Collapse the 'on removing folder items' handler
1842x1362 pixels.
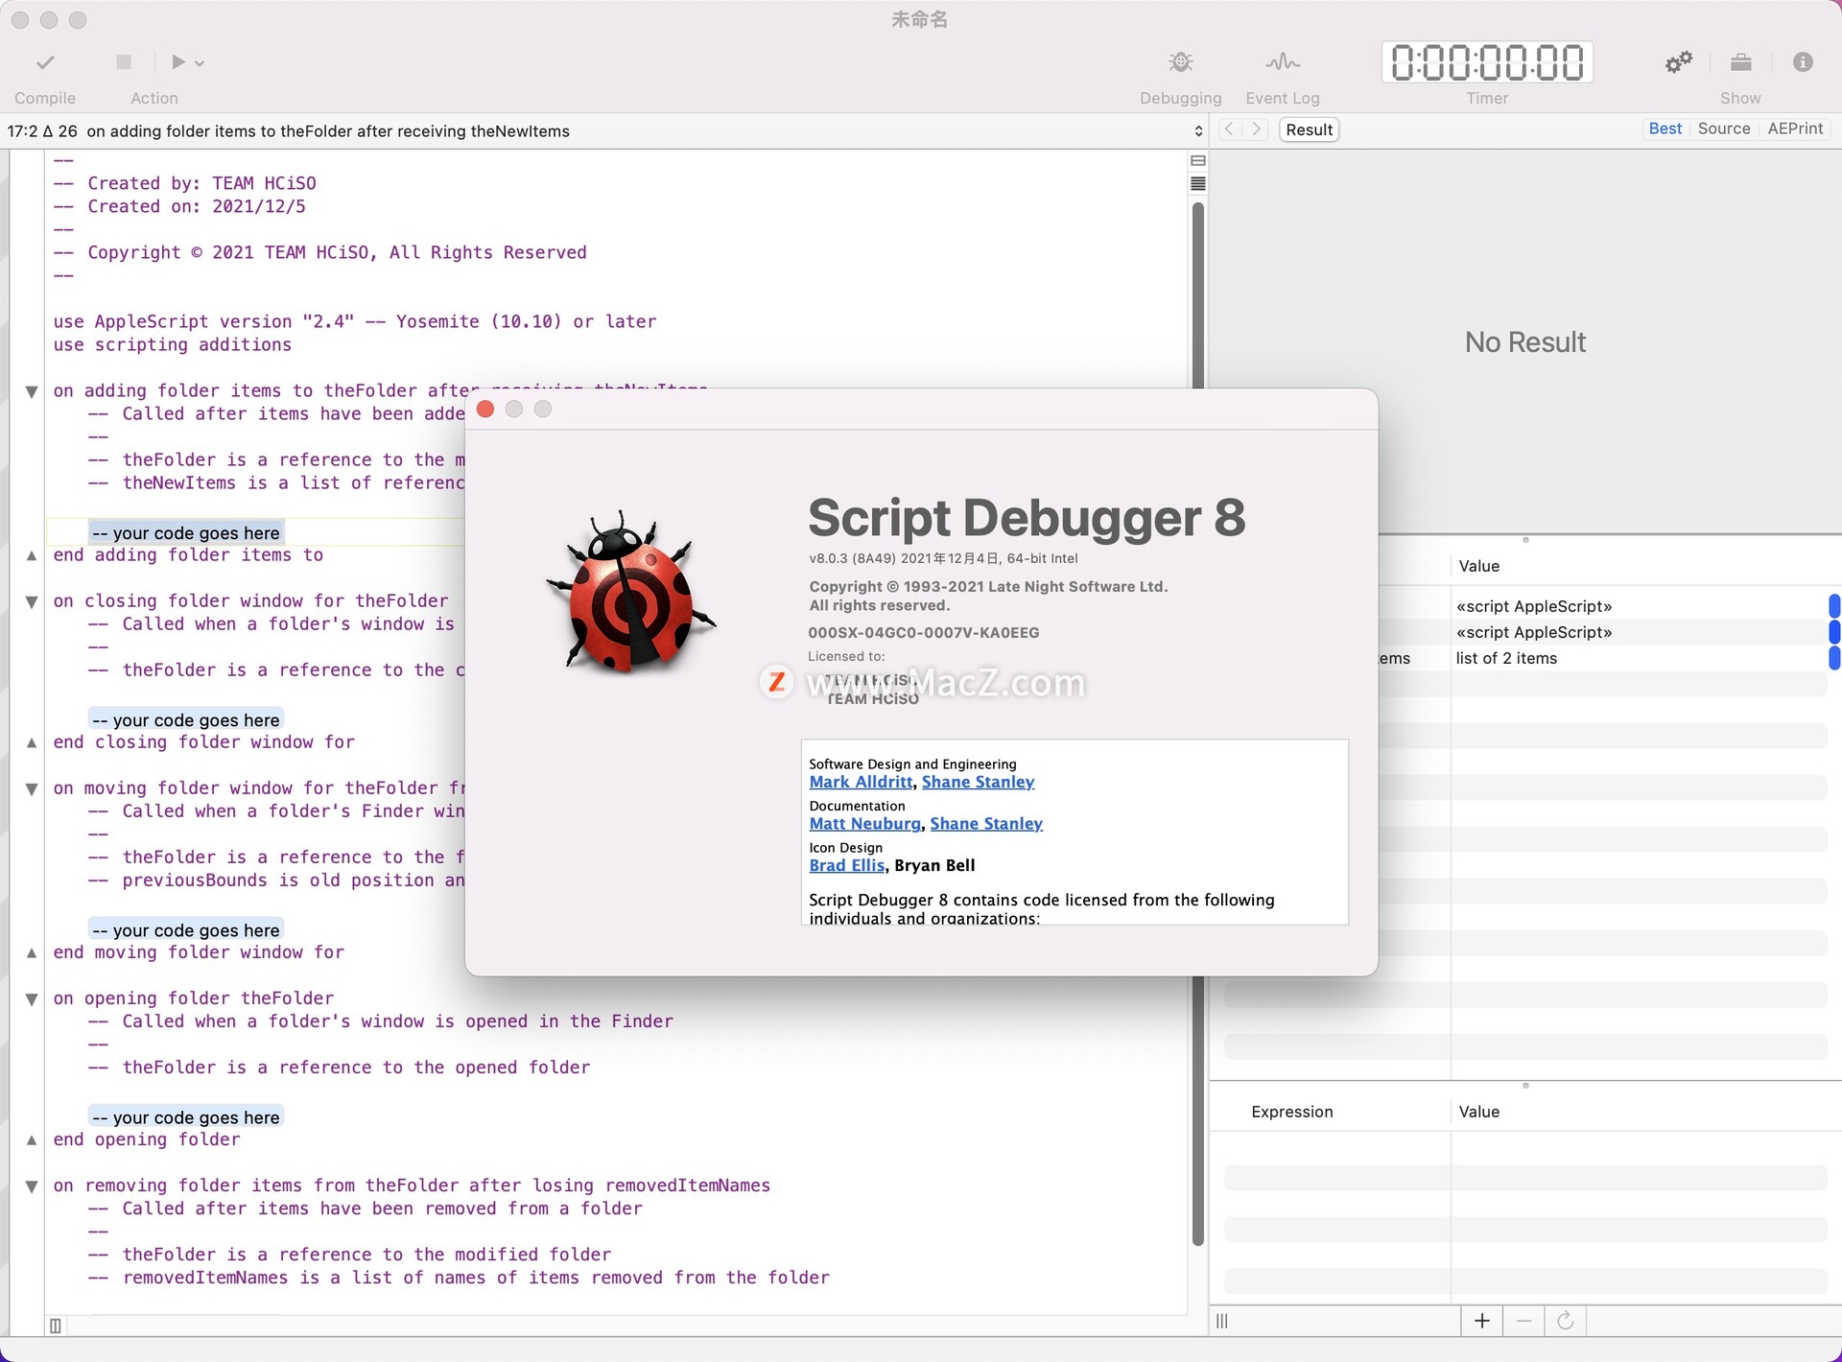(32, 1186)
